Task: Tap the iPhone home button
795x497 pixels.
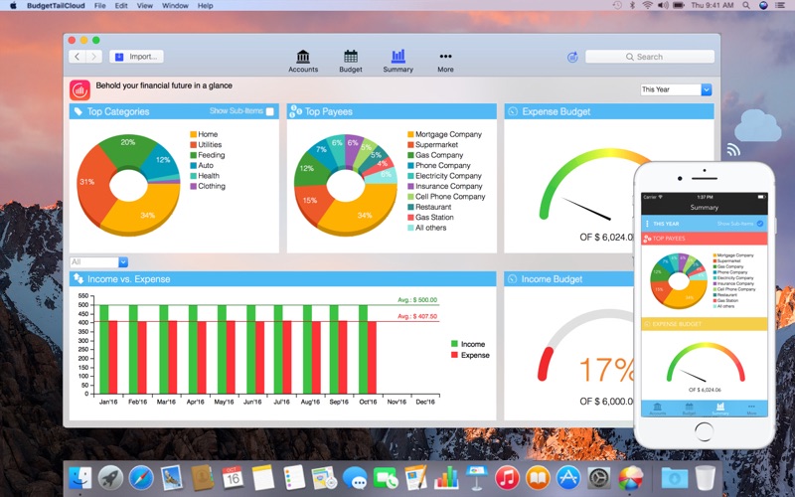Action: coord(704,431)
